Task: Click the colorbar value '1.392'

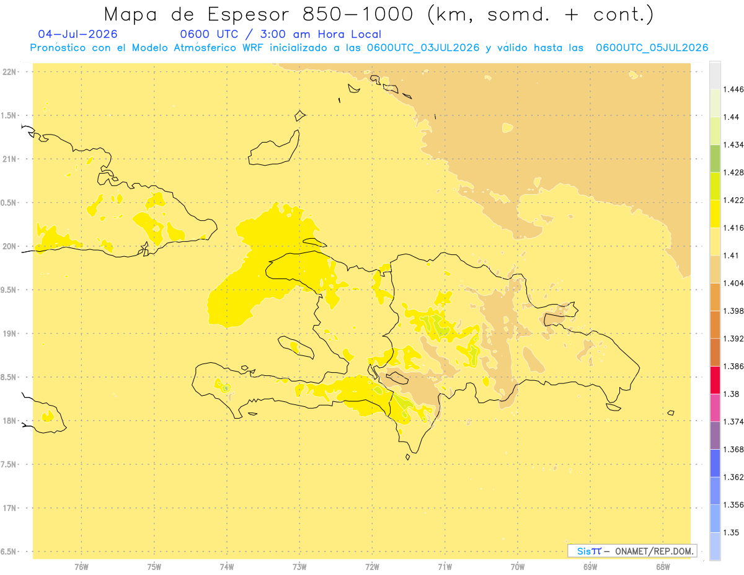Action: click(733, 339)
